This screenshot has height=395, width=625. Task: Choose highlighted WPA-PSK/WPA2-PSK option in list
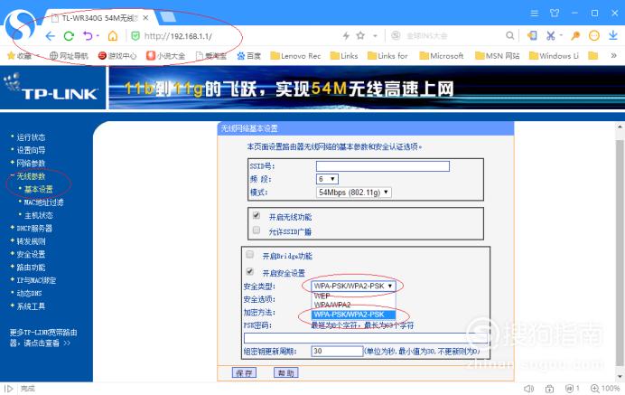tap(353, 315)
